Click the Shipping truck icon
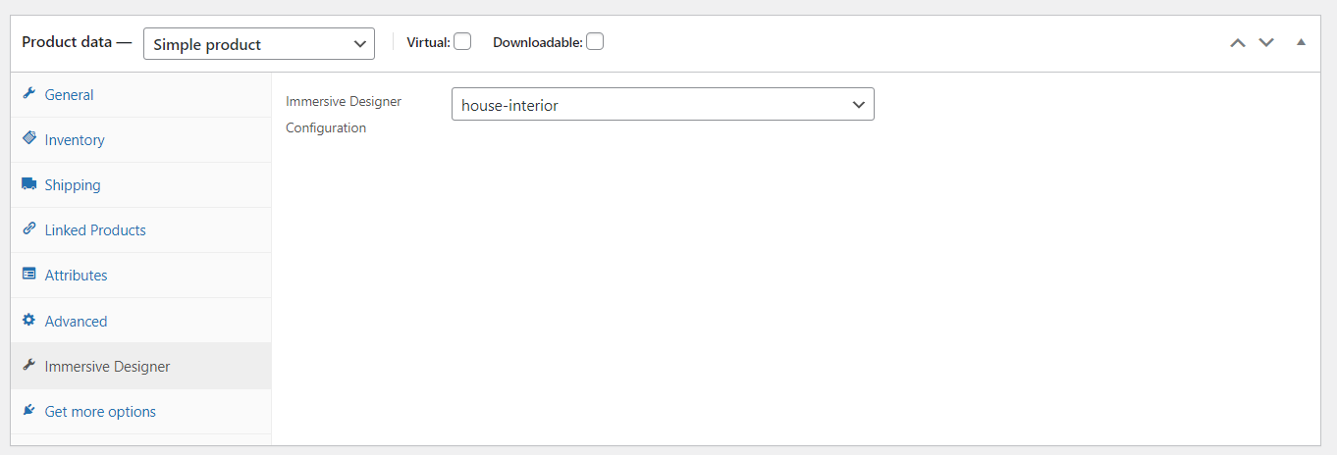This screenshot has height=455, width=1337. click(28, 184)
